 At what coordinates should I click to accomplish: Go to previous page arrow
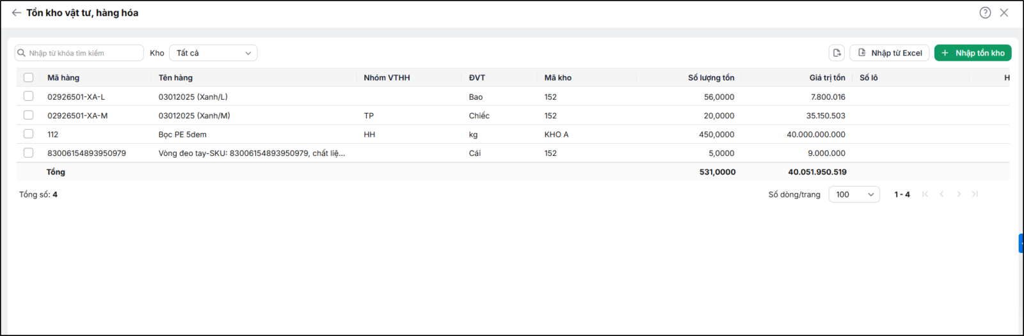(x=941, y=194)
